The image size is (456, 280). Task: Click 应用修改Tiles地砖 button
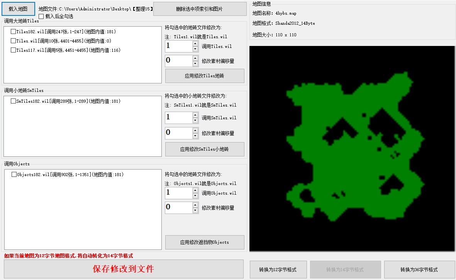pyautogui.click(x=205, y=76)
